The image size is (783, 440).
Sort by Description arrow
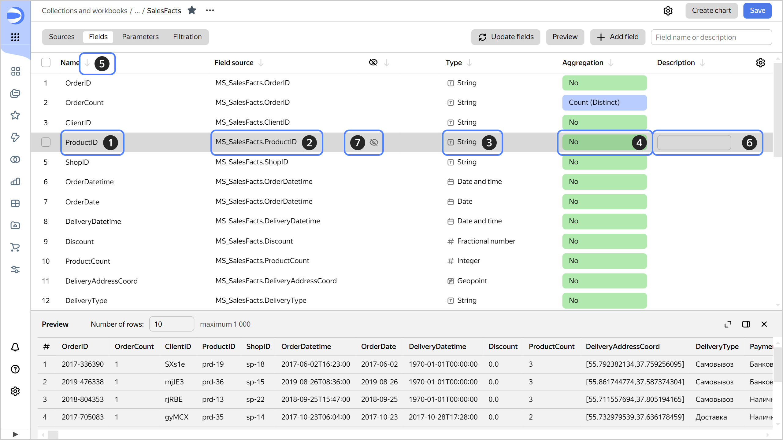[x=702, y=63]
